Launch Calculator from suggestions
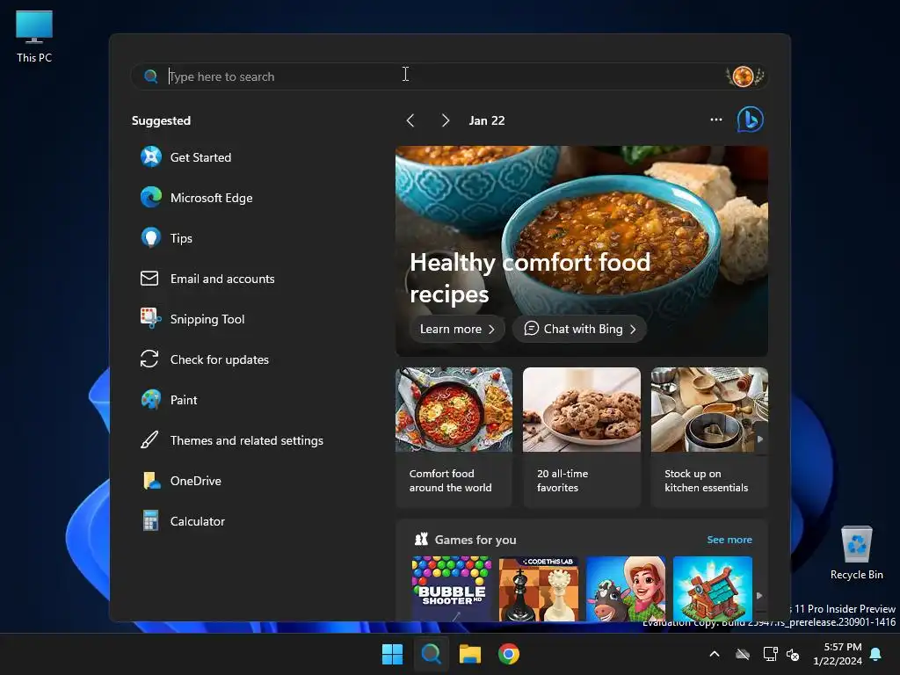900x675 pixels. pos(183,521)
